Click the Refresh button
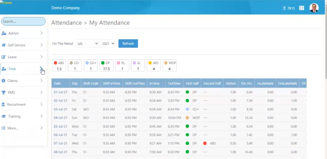This screenshot has width=327, height=159. 128,44
